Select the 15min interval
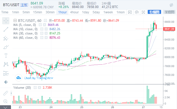 (37, 12)
